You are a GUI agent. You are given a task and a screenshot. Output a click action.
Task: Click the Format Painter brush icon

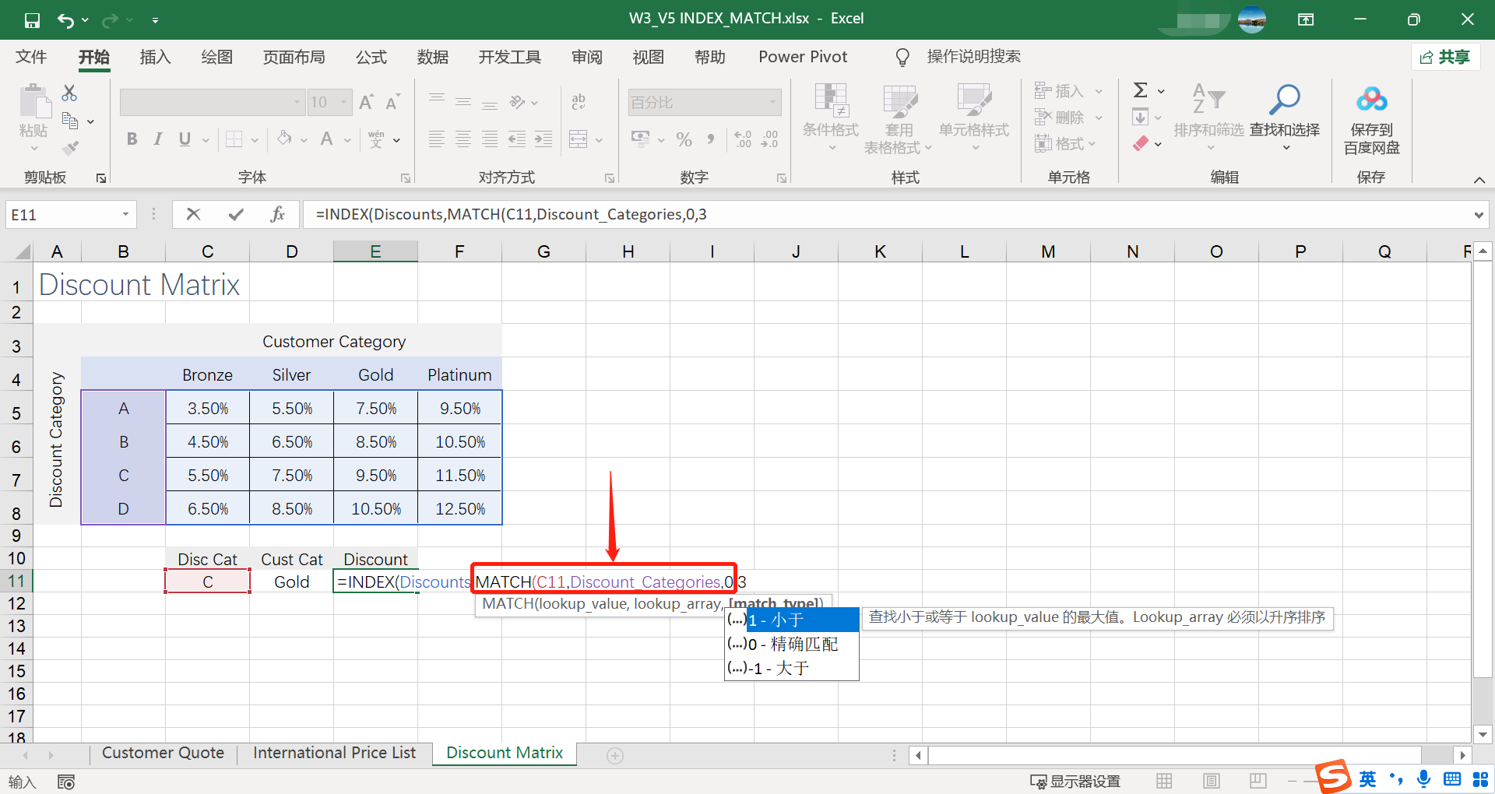(71, 147)
